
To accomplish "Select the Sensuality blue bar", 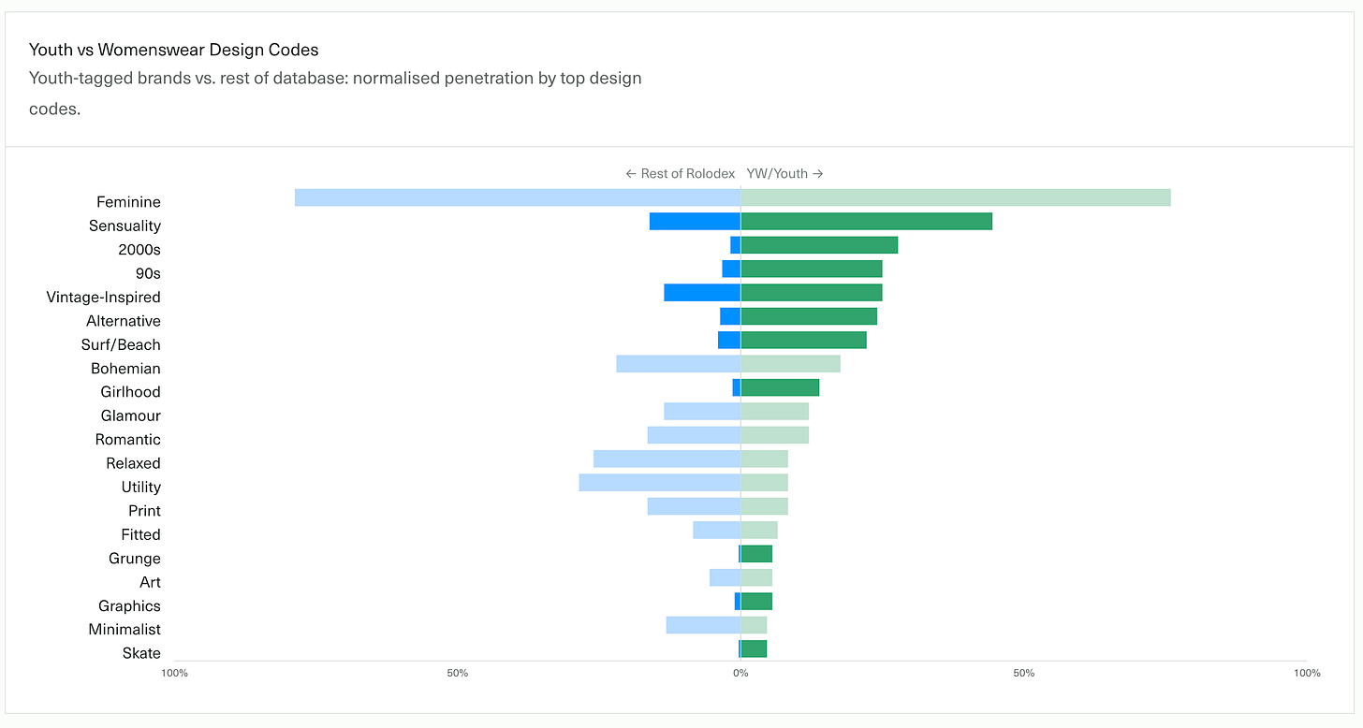I will [695, 222].
